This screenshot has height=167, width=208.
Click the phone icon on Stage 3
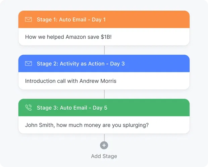click(x=29, y=108)
